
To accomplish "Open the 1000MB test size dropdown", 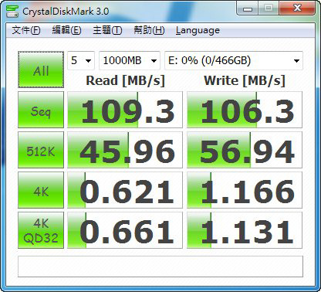I will [130, 61].
